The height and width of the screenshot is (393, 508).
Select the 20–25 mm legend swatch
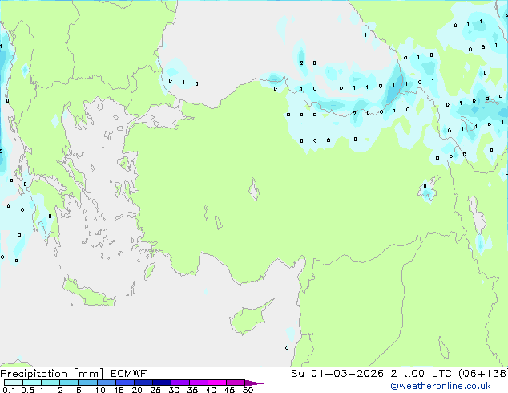(143, 383)
